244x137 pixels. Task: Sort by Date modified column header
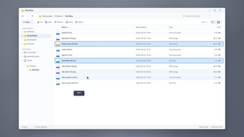pos(141,27)
